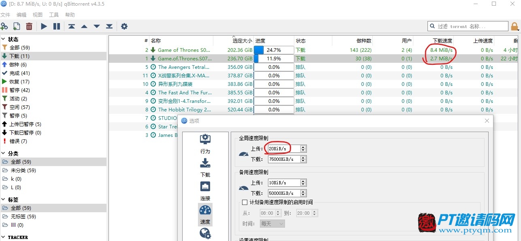Filter by 下载 (11) status
This screenshot has height=241, width=521.
tap(53, 56)
